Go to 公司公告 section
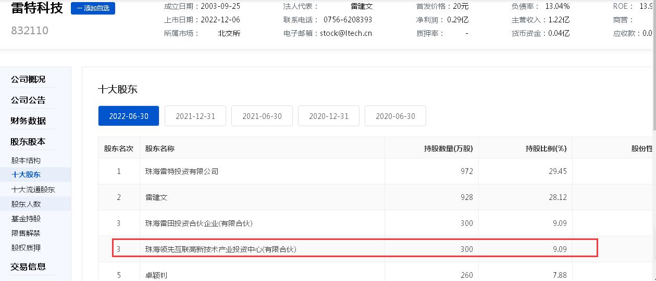 (x=28, y=100)
